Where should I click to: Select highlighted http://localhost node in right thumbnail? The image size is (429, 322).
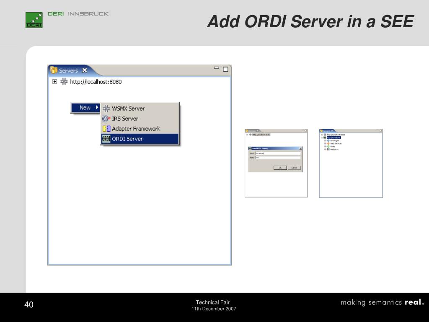(334, 138)
